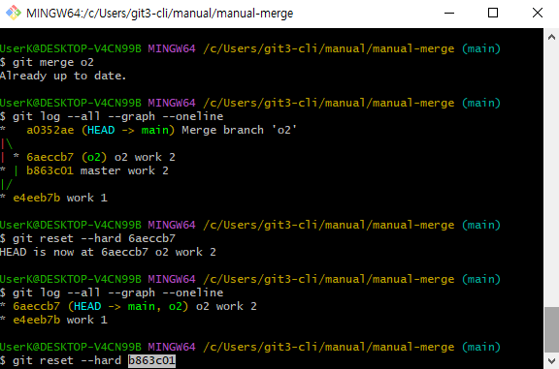Minimize the MINGW64 terminal window
This screenshot has height=369, width=559.
click(449, 14)
